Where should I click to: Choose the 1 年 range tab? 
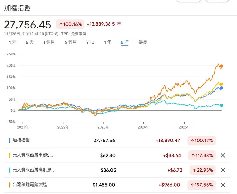[108, 42]
